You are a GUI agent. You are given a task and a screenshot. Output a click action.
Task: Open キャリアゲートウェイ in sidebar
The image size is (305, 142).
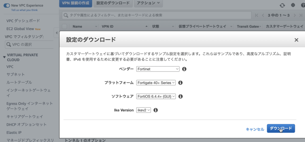point(25,117)
